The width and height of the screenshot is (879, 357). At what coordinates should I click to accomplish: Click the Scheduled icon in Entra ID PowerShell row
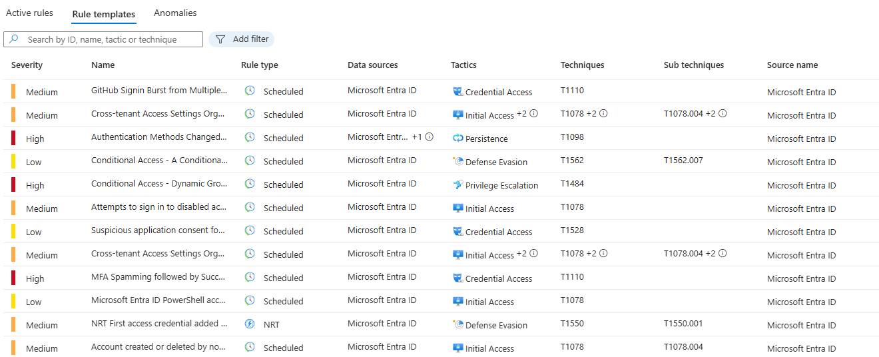(250, 300)
